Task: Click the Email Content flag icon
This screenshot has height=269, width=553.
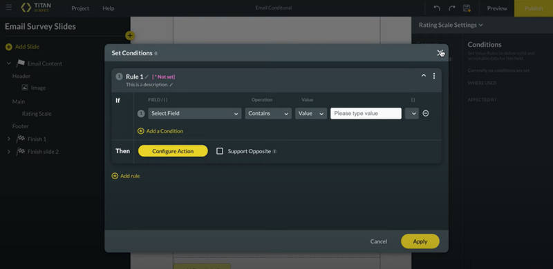Action: (x=21, y=63)
